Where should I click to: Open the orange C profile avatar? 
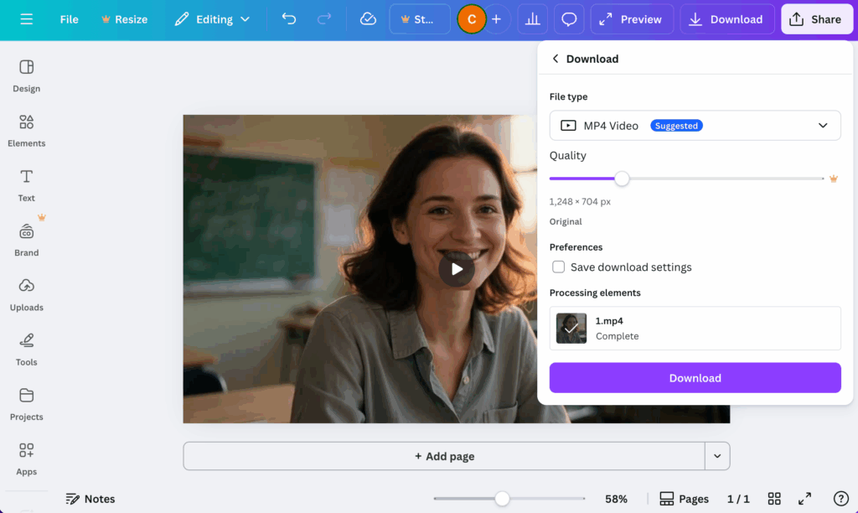tap(471, 19)
